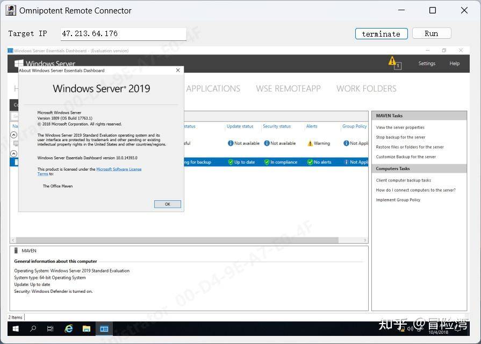Click Implement Group Policy task
This screenshot has height=344, width=481.
pyautogui.click(x=398, y=200)
